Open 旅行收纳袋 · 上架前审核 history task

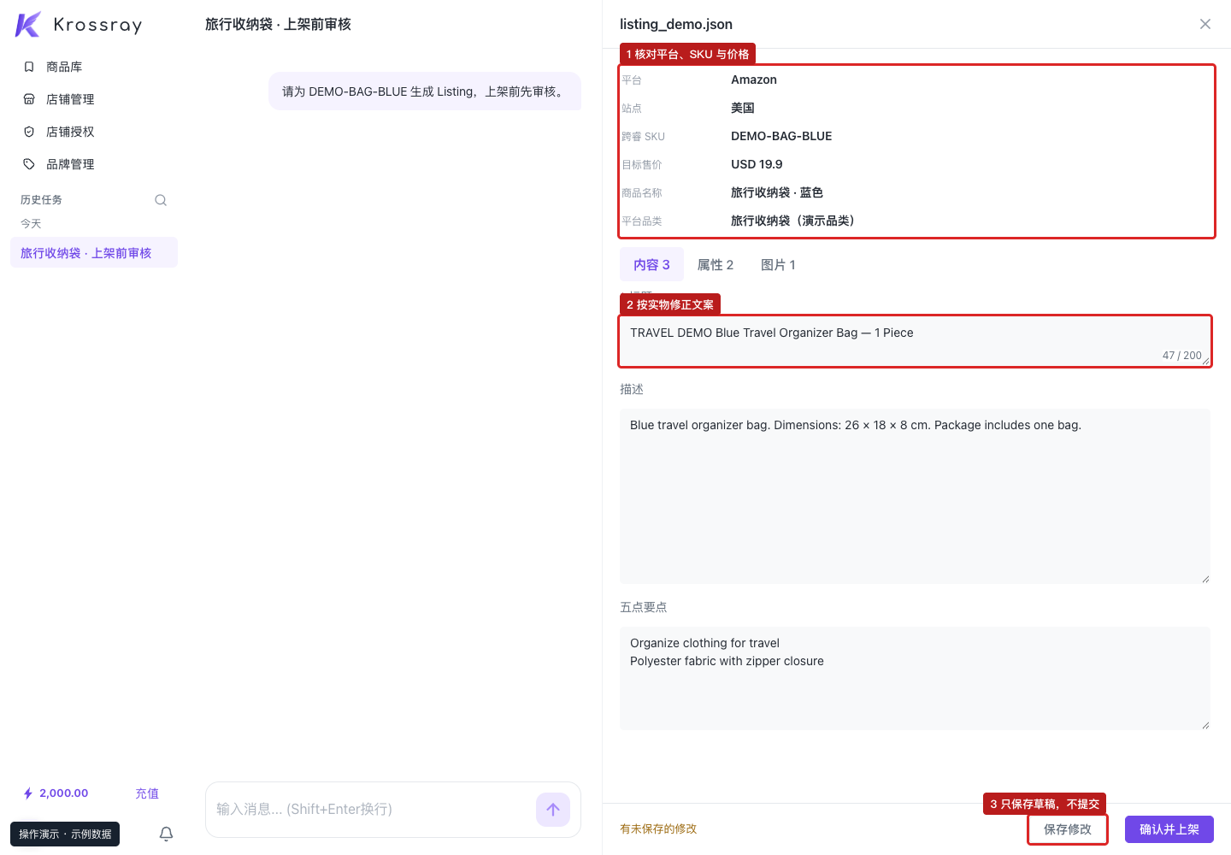94,252
